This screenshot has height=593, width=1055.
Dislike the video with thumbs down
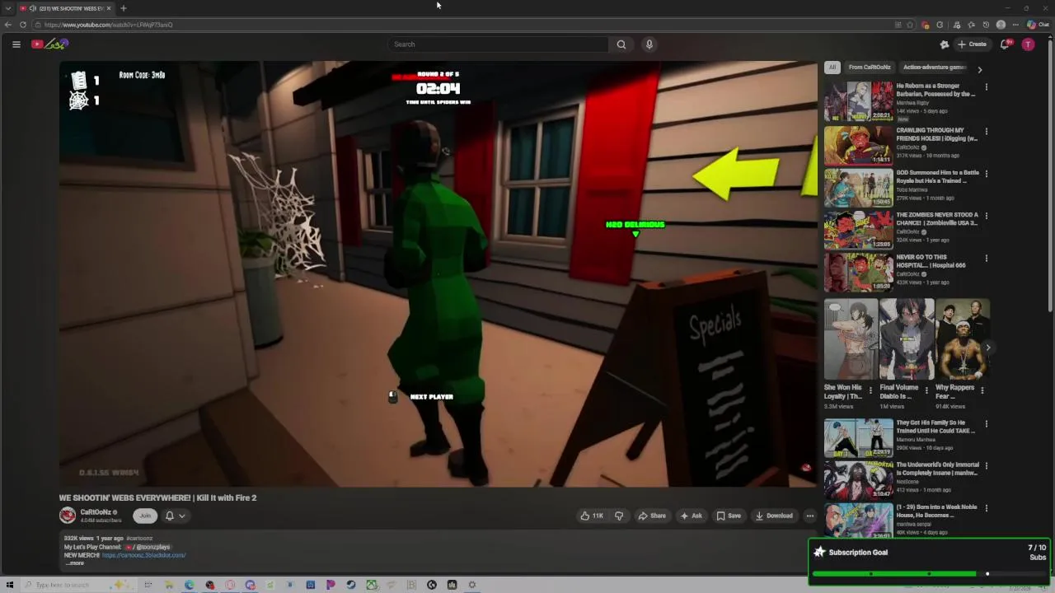[619, 516]
